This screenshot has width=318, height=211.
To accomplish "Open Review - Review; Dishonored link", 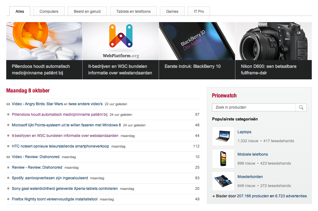I will tap(37, 167).
